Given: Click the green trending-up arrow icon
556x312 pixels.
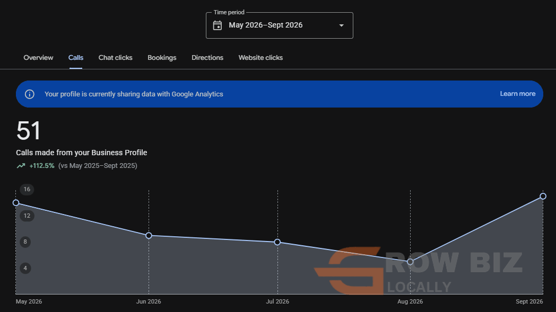Looking at the screenshot, I should tap(21, 166).
